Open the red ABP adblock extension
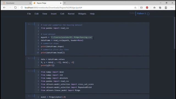 [x=147, y=7]
